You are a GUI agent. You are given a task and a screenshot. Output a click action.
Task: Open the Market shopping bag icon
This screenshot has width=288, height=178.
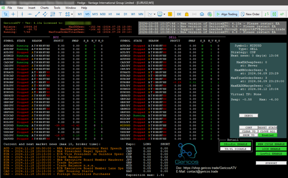click(x=187, y=14)
